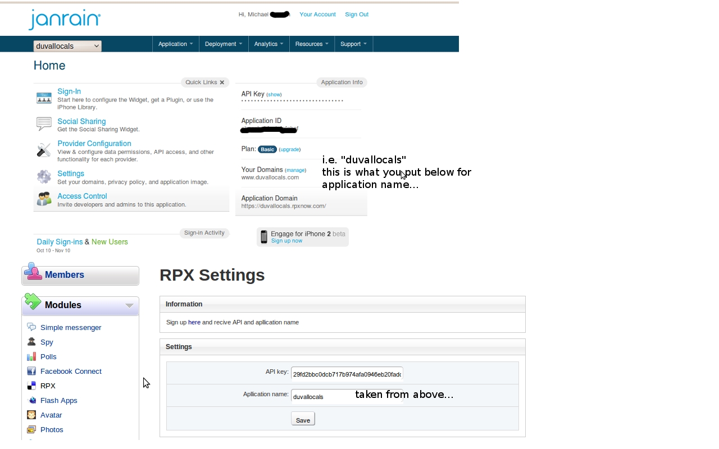
Task: Click the https://duvallocals.rpxnow.com/ application domain
Action: pos(284,206)
